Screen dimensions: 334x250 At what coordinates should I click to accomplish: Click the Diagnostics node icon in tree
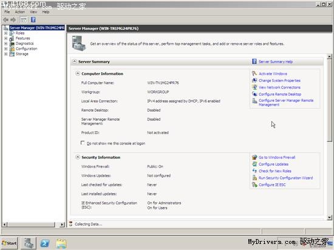(x=12, y=44)
